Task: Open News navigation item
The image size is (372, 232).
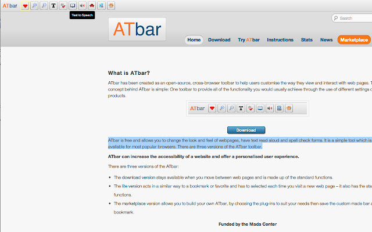Action: pos(327,40)
